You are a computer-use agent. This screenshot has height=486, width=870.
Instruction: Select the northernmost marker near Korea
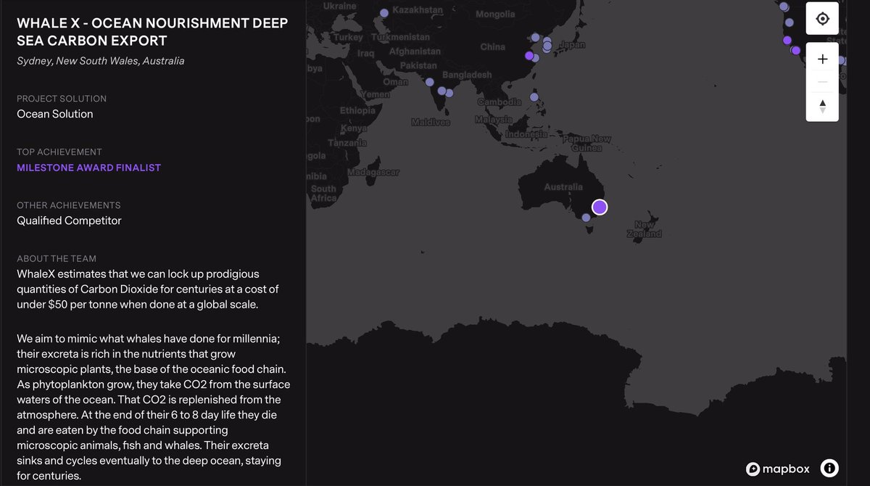535,37
